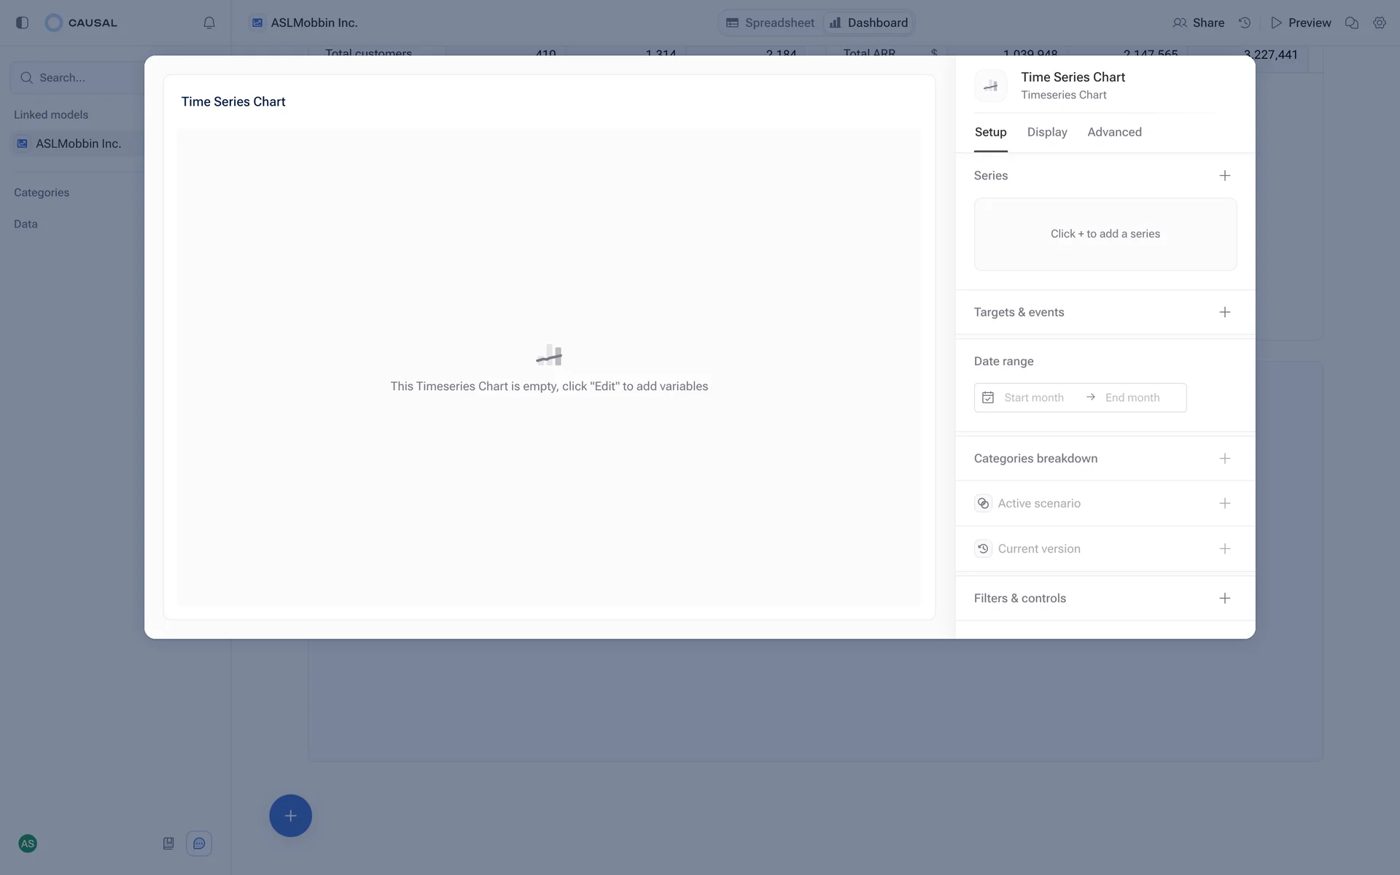
Task: Switch to the Advanced tab
Action: click(x=1114, y=132)
